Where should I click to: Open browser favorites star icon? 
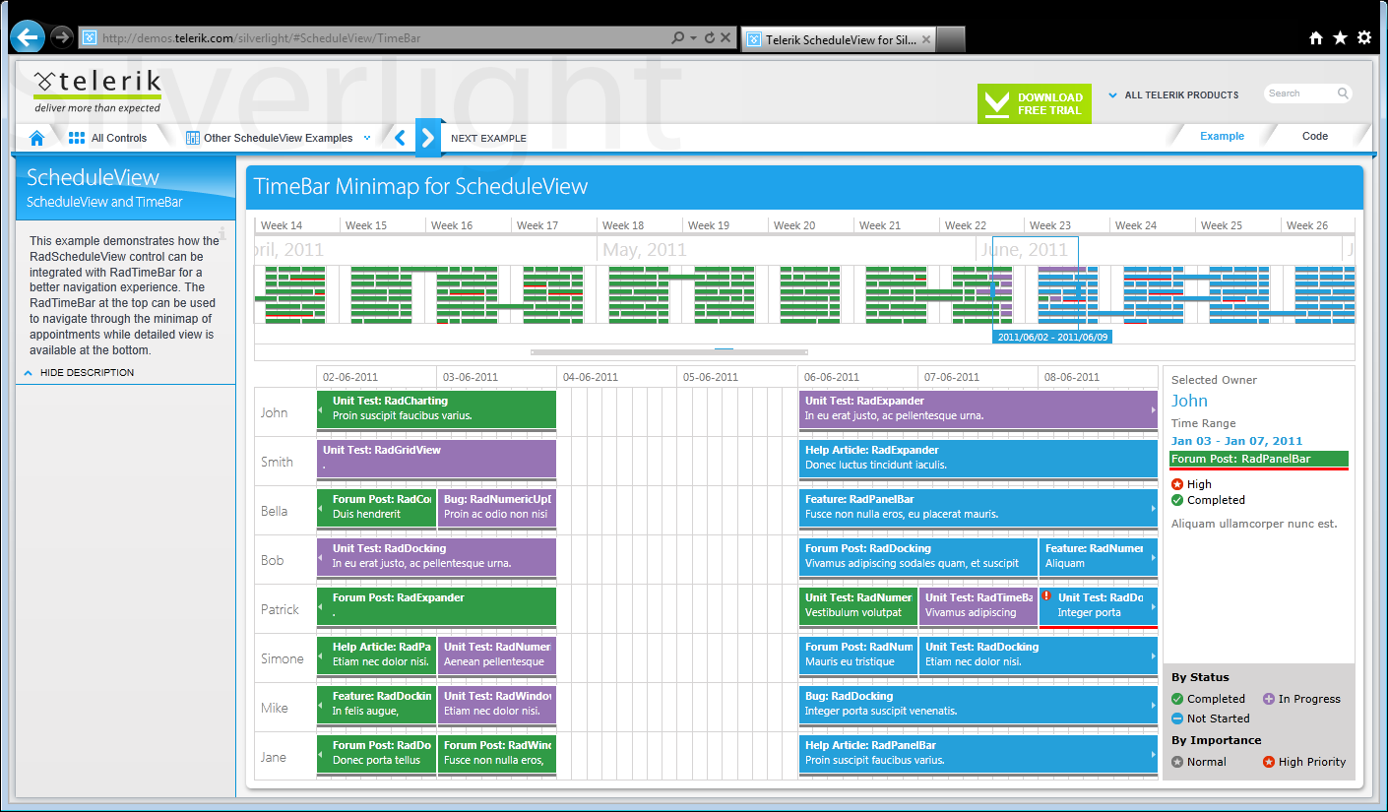coord(1340,37)
